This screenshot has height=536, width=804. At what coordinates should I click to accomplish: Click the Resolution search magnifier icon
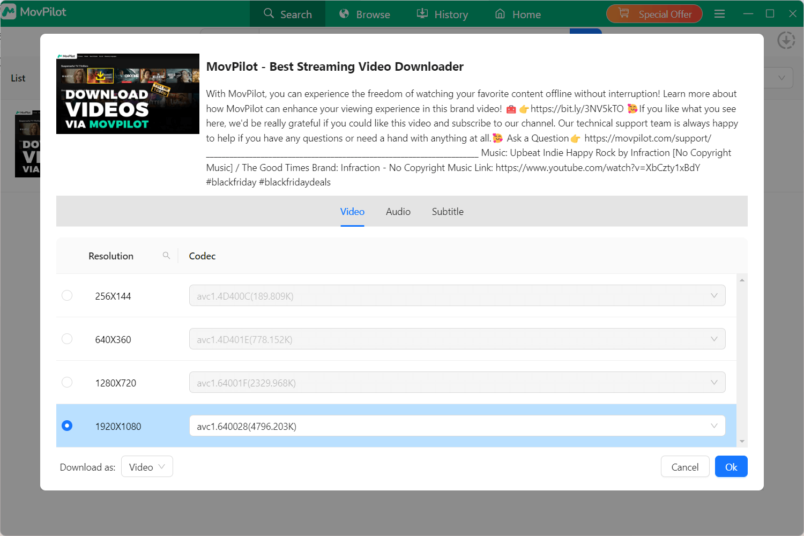pos(166,256)
